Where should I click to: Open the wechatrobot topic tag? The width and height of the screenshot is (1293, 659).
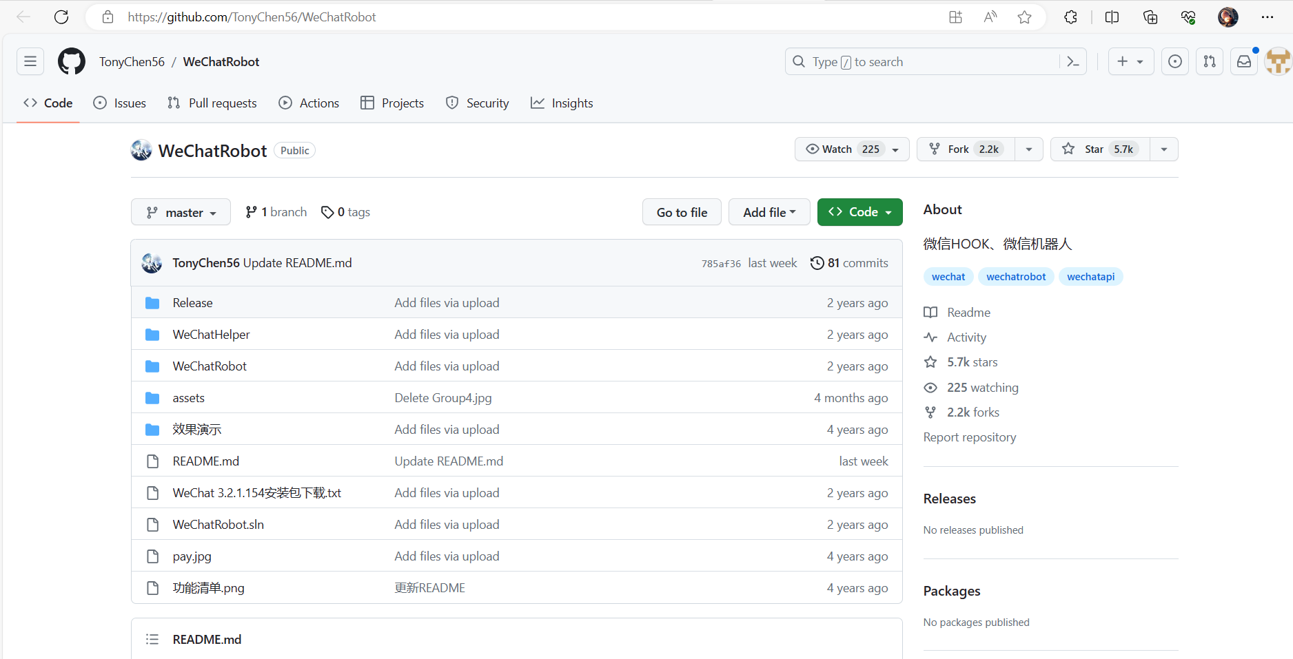[1016, 277]
